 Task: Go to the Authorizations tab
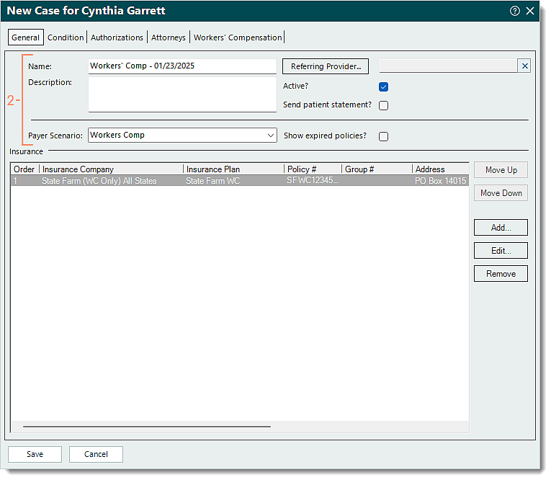tap(117, 37)
